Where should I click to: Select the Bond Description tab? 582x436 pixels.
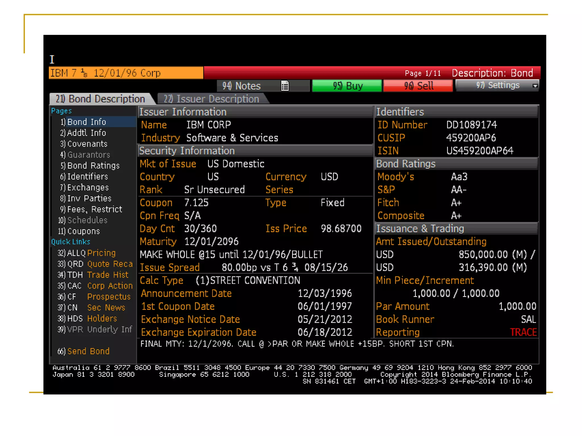(101, 99)
